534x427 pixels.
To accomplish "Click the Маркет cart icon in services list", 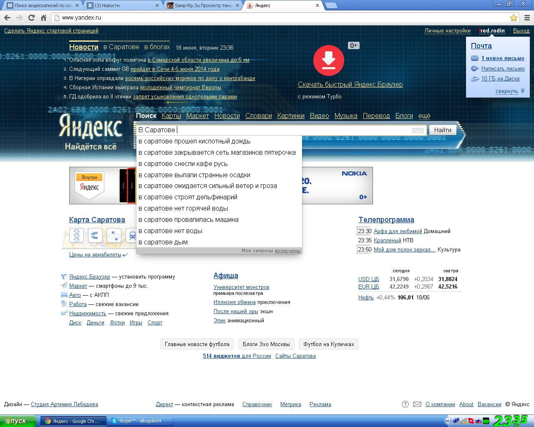I will point(64,286).
